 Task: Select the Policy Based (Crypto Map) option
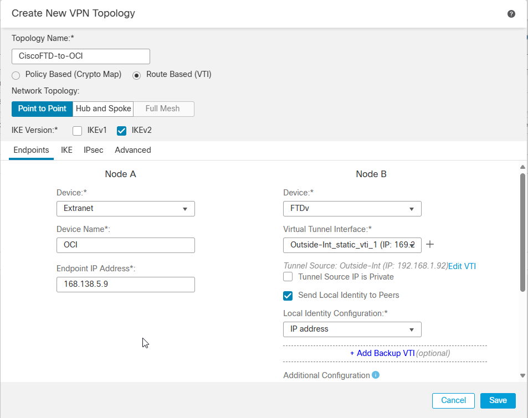tap(16, 75)
